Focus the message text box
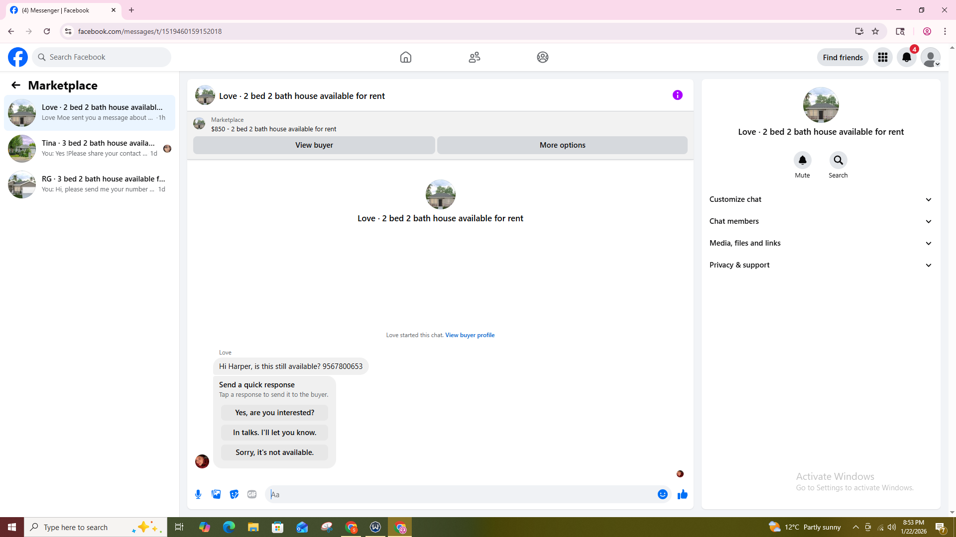 click(461, 494)
